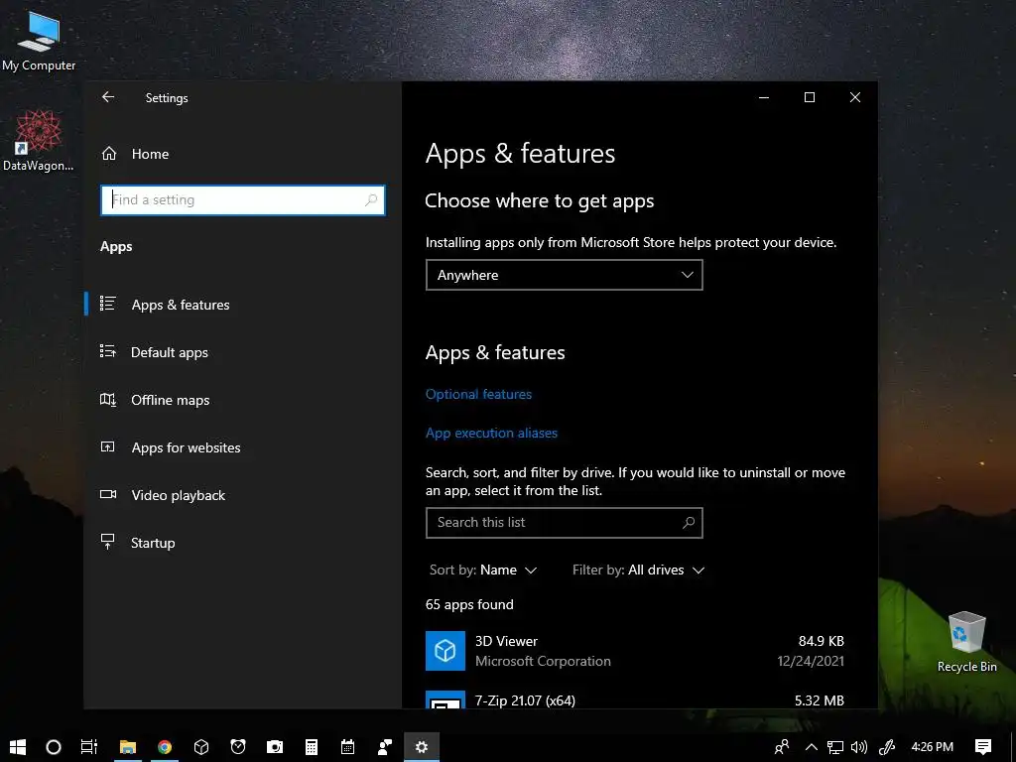This screenshot has height=762, width=1016.
Task: Open the Windows Start menu
Action: tap(18, 747)
